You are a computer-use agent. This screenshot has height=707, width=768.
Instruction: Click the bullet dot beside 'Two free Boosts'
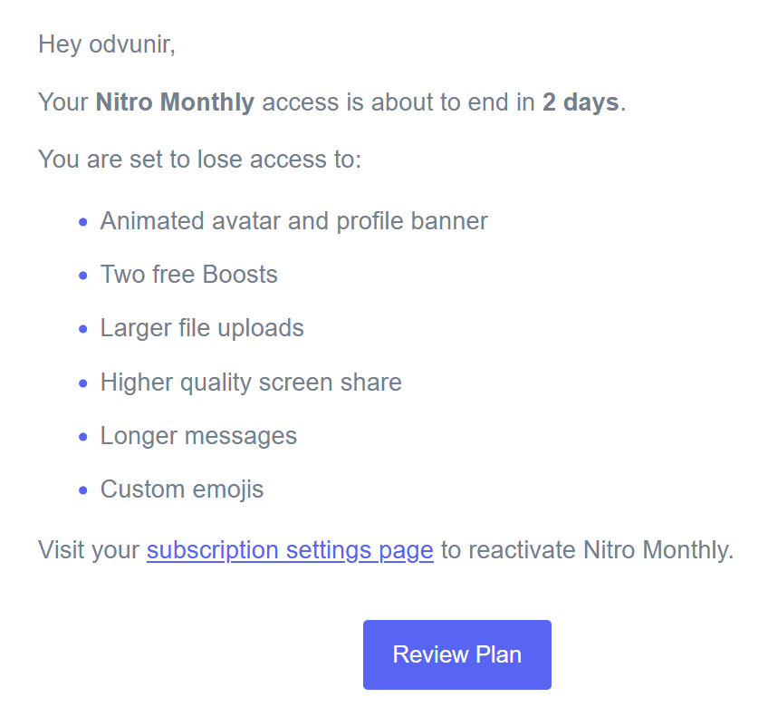point(83,276)
